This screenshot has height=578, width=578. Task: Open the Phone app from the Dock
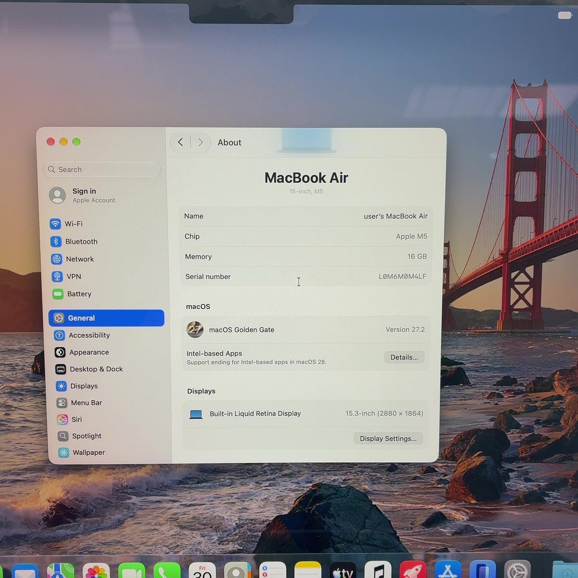click(167, 571)
